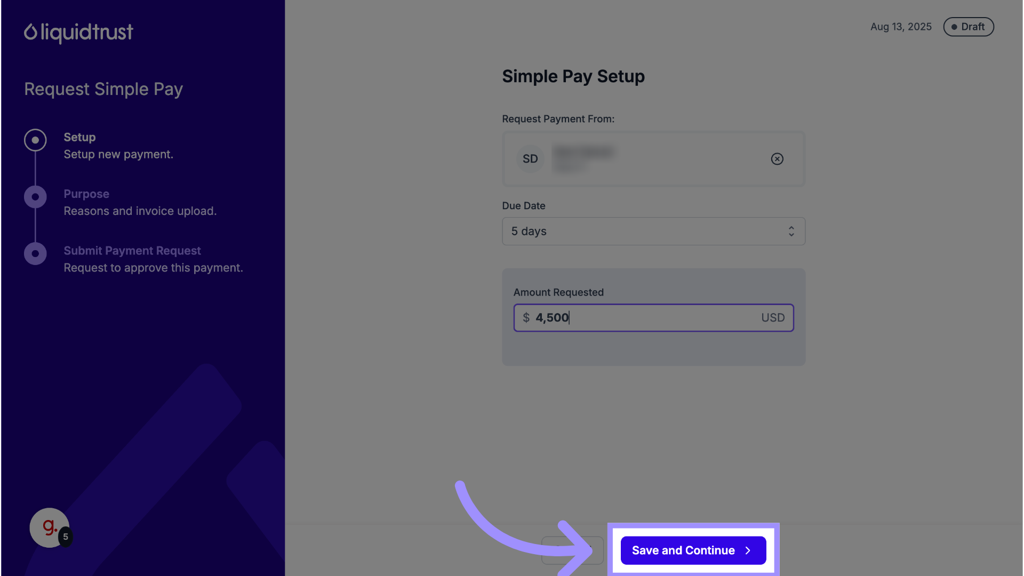Screen dimensions: 1024x576
Task: Click the liquidtrust logo
Action: 78,33
